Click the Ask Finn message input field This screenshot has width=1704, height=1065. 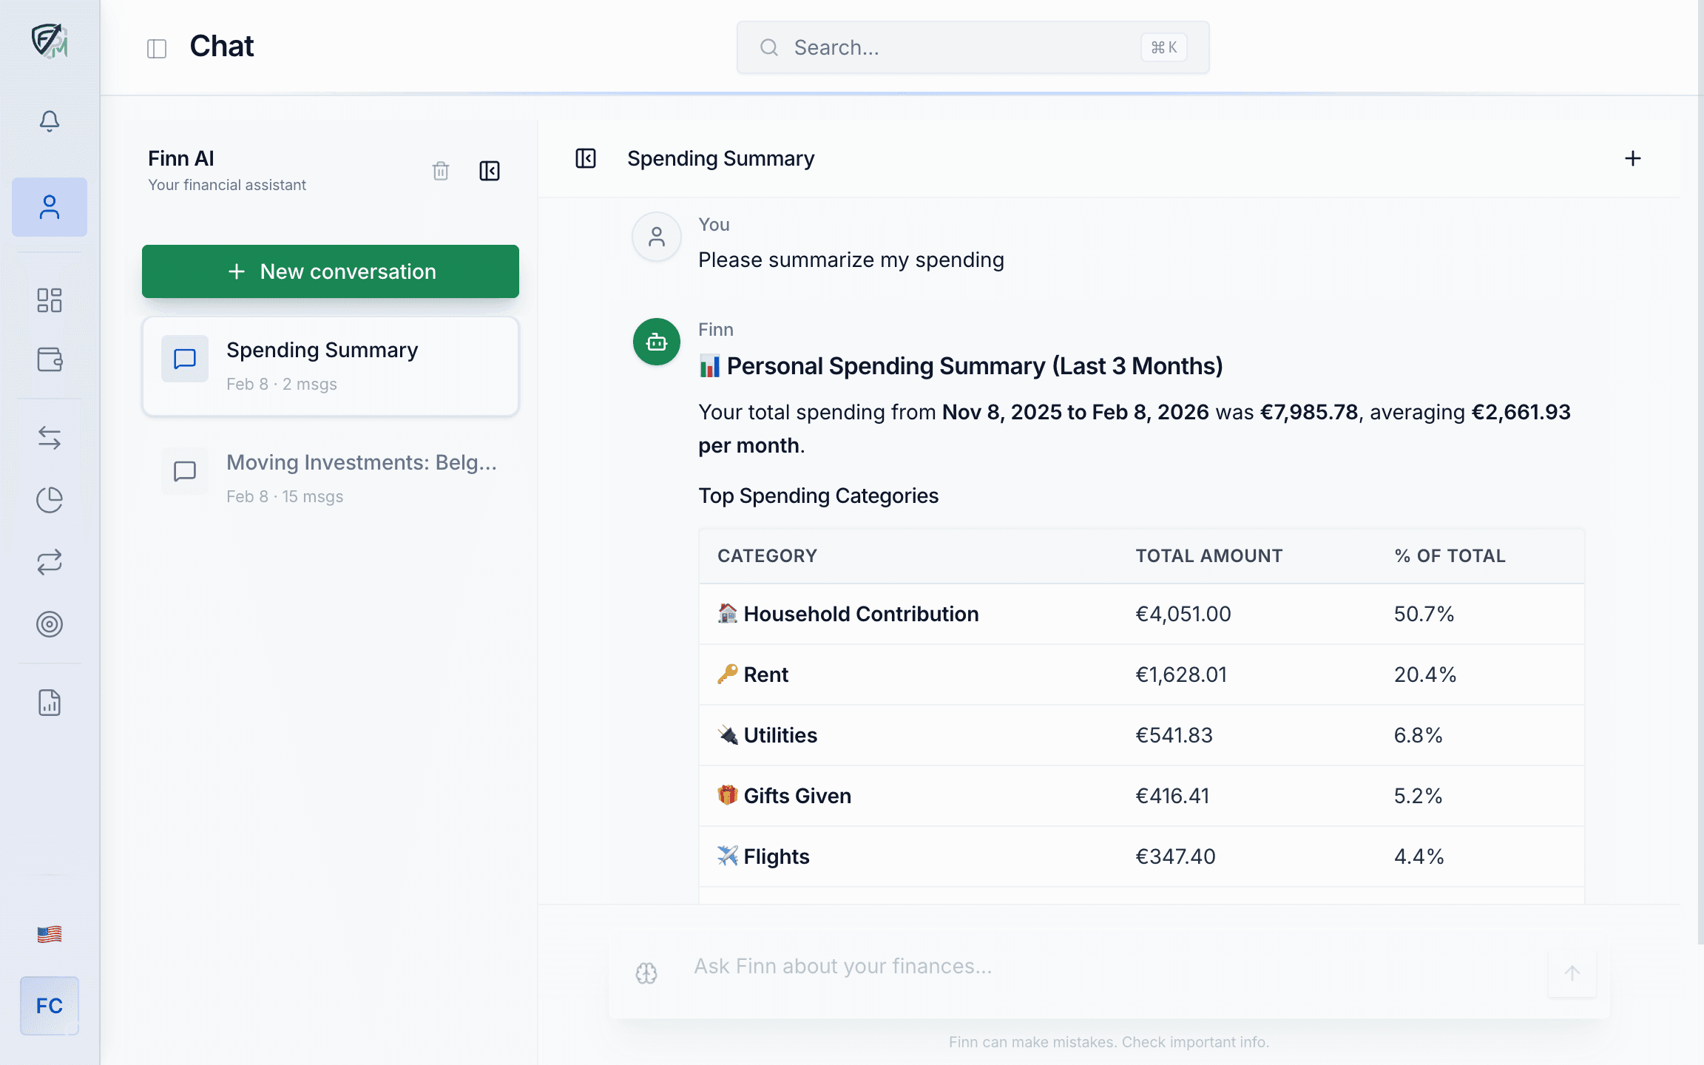coord(1035,966)
